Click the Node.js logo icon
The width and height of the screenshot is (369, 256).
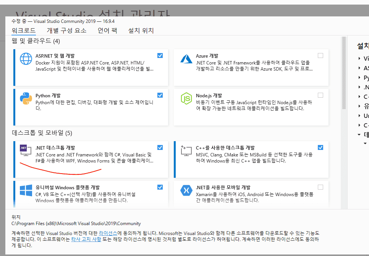[x=186, y=98]
